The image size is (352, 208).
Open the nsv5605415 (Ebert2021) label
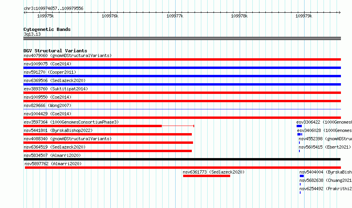click(325, 147)
